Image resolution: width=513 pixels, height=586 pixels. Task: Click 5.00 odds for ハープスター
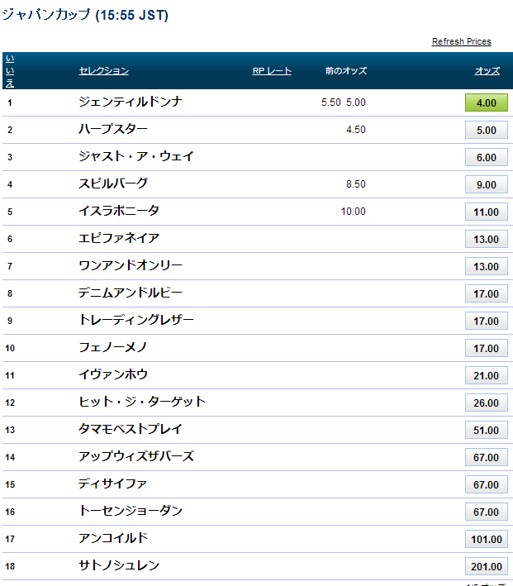(x=486, y=131)
